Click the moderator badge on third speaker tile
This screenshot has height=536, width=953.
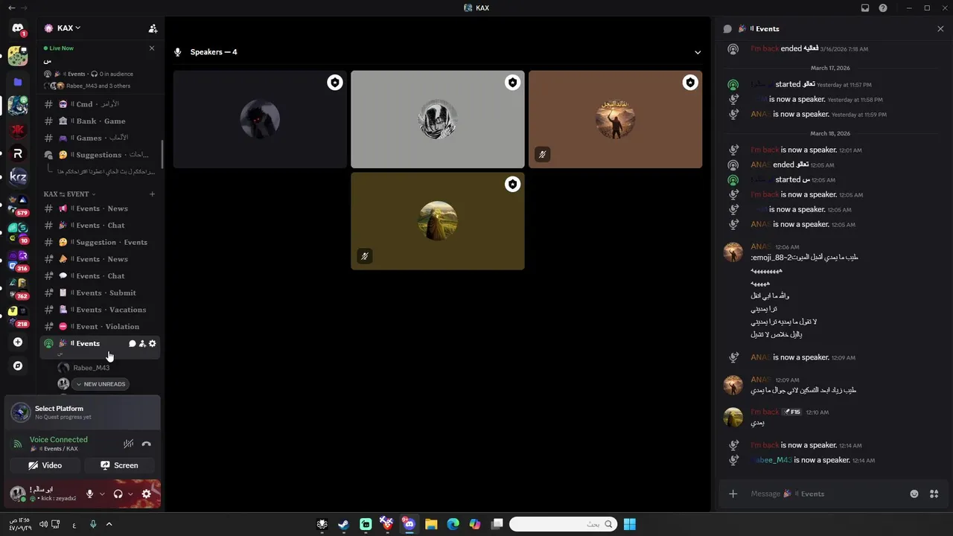tap(690, 83)
